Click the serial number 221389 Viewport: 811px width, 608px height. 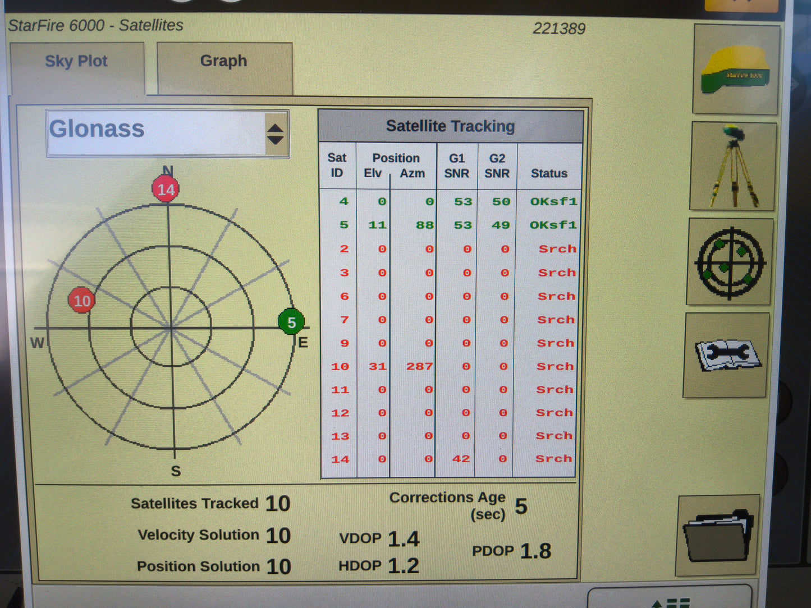coord(559,29)
